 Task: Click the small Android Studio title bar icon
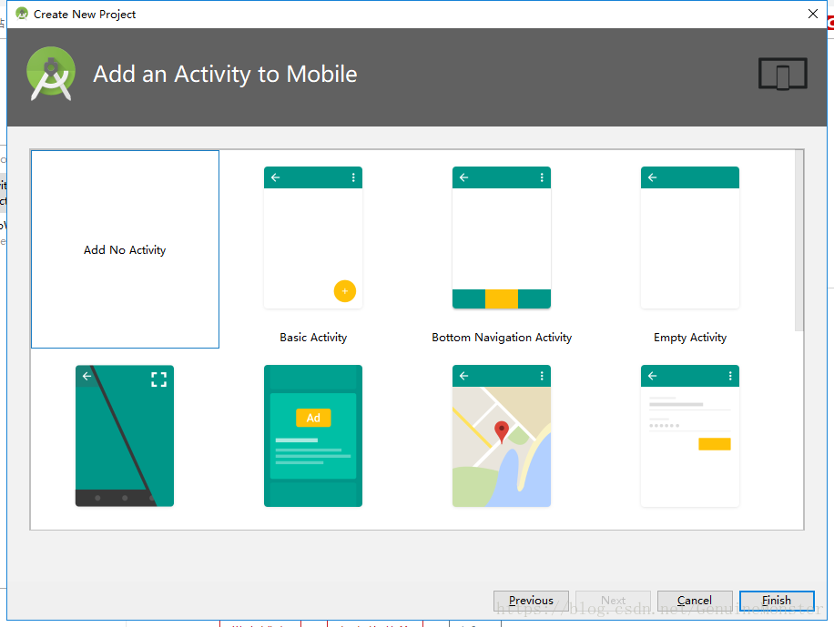(x=22, y=14)
